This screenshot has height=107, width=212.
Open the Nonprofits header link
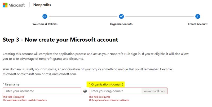coord(42,5)
